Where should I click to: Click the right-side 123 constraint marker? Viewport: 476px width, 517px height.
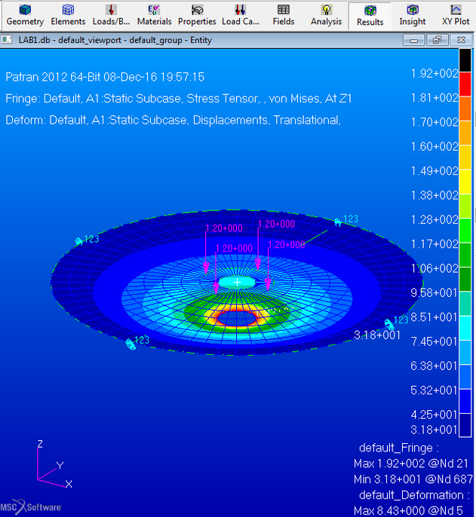tap(396, 322)
